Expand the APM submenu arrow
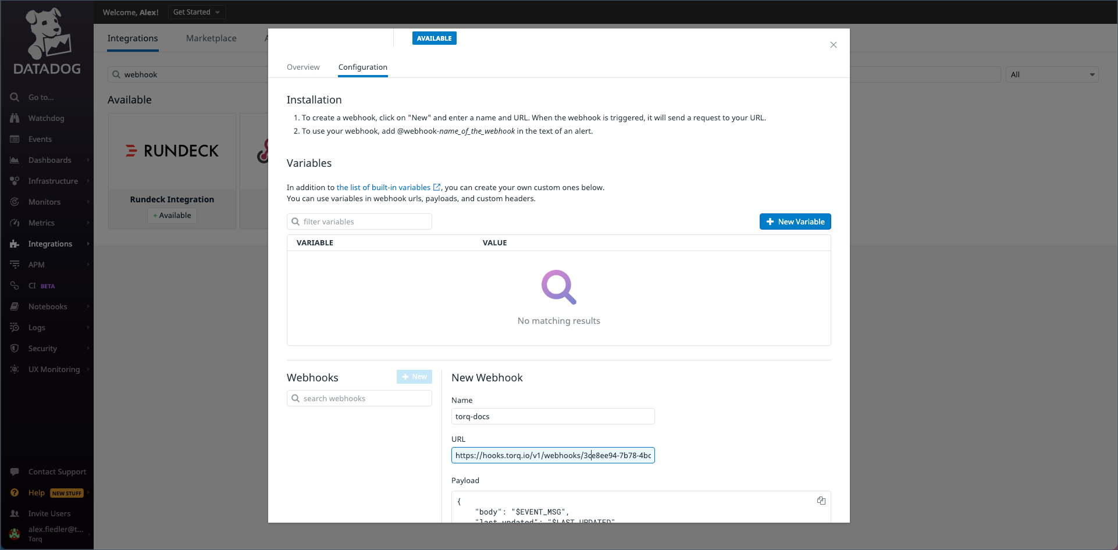Viewport: 1118px width, 550px height. pyautogui.click(x=88, y=265)
